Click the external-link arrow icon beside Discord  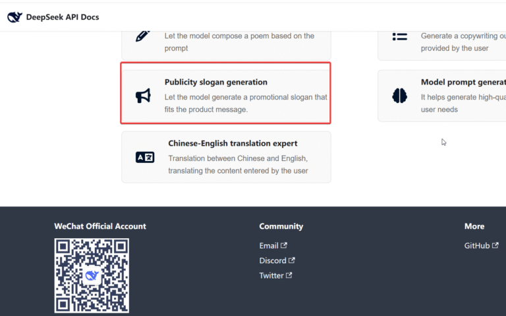pos(292,261)
